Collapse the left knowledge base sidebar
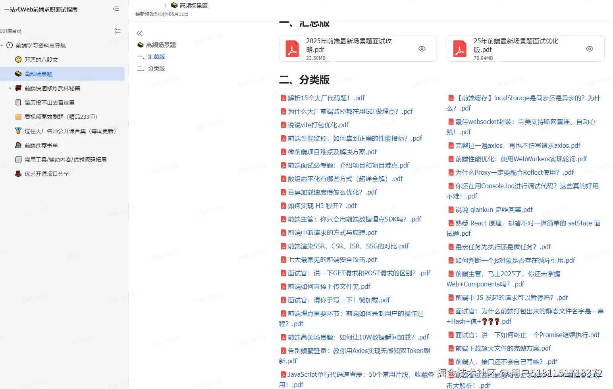The width and height of the screenshot is (613, 389). 116,8
